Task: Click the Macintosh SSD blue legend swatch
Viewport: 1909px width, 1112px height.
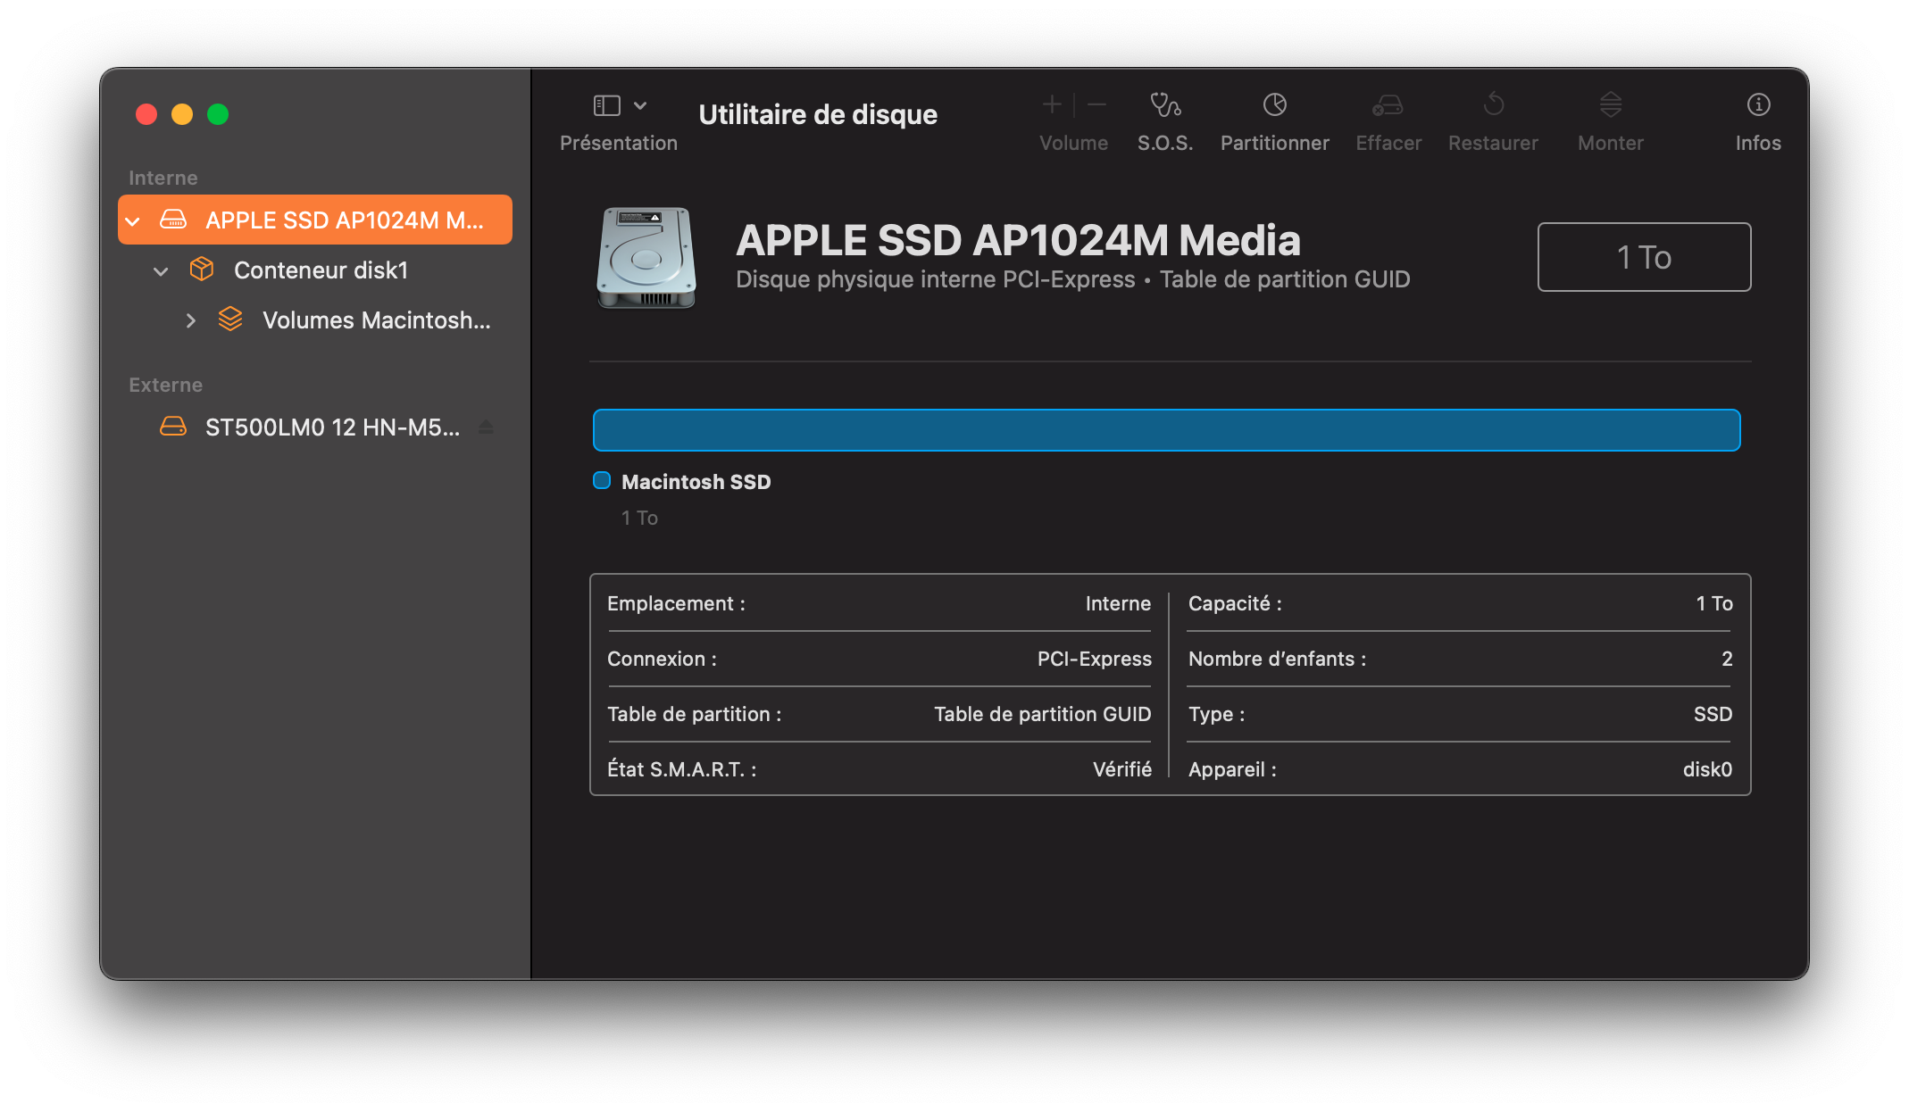Action: point(602,480)
